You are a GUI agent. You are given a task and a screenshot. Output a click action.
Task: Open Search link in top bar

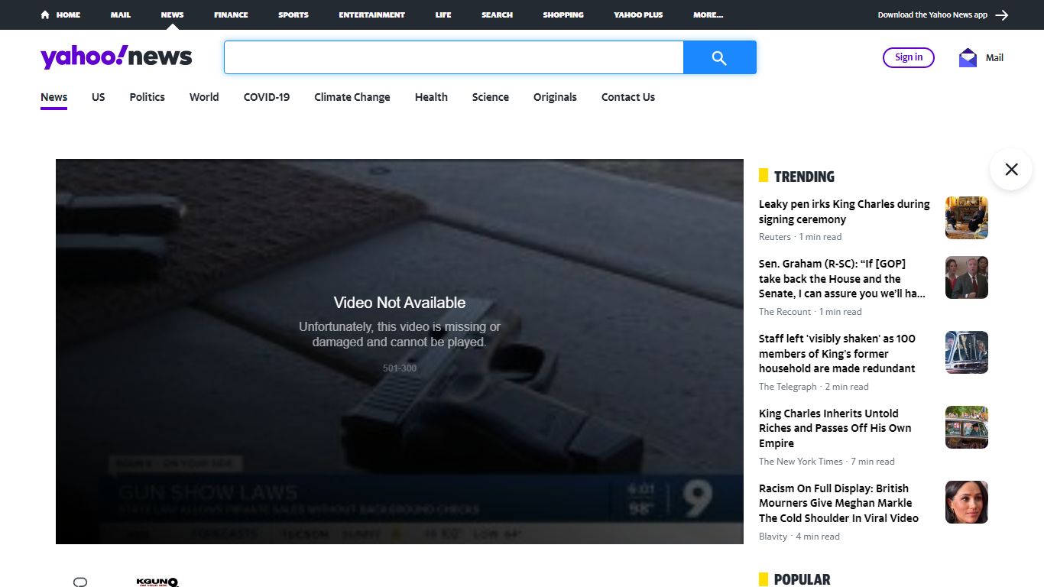coord(497,15)
